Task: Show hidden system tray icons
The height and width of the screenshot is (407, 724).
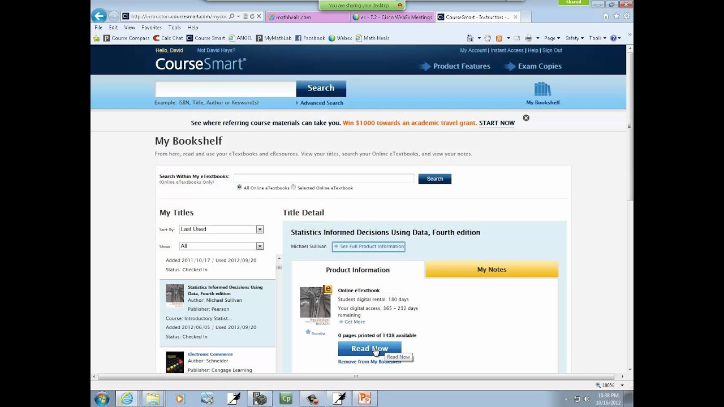Action: [566, 399]
